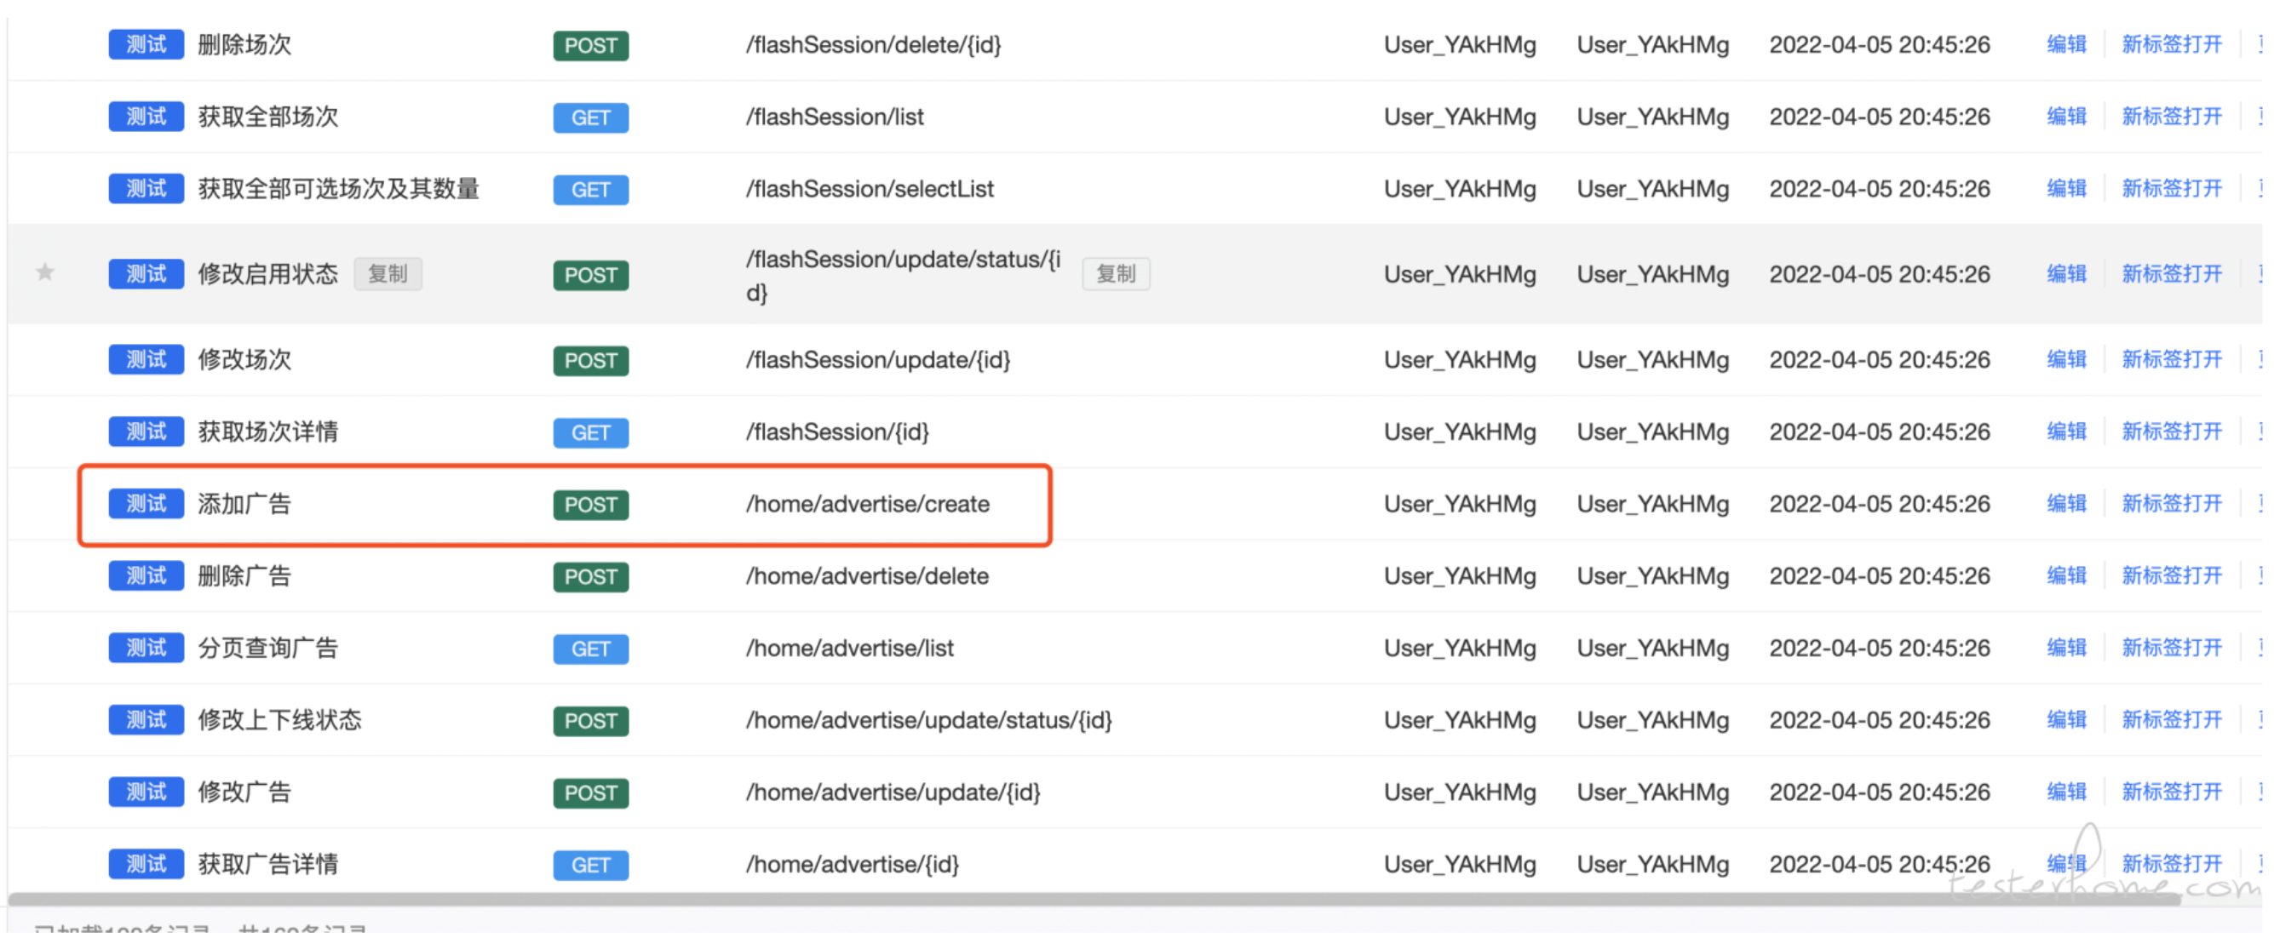The width and height of the screenshot is (2274, 938).
Task: Click 测试 tag for 修改广告
Action: [x=146, y=792]
